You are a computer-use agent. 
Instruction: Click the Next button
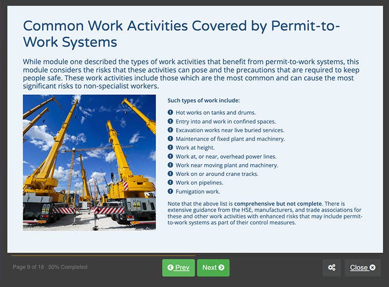tap(213, 268)
